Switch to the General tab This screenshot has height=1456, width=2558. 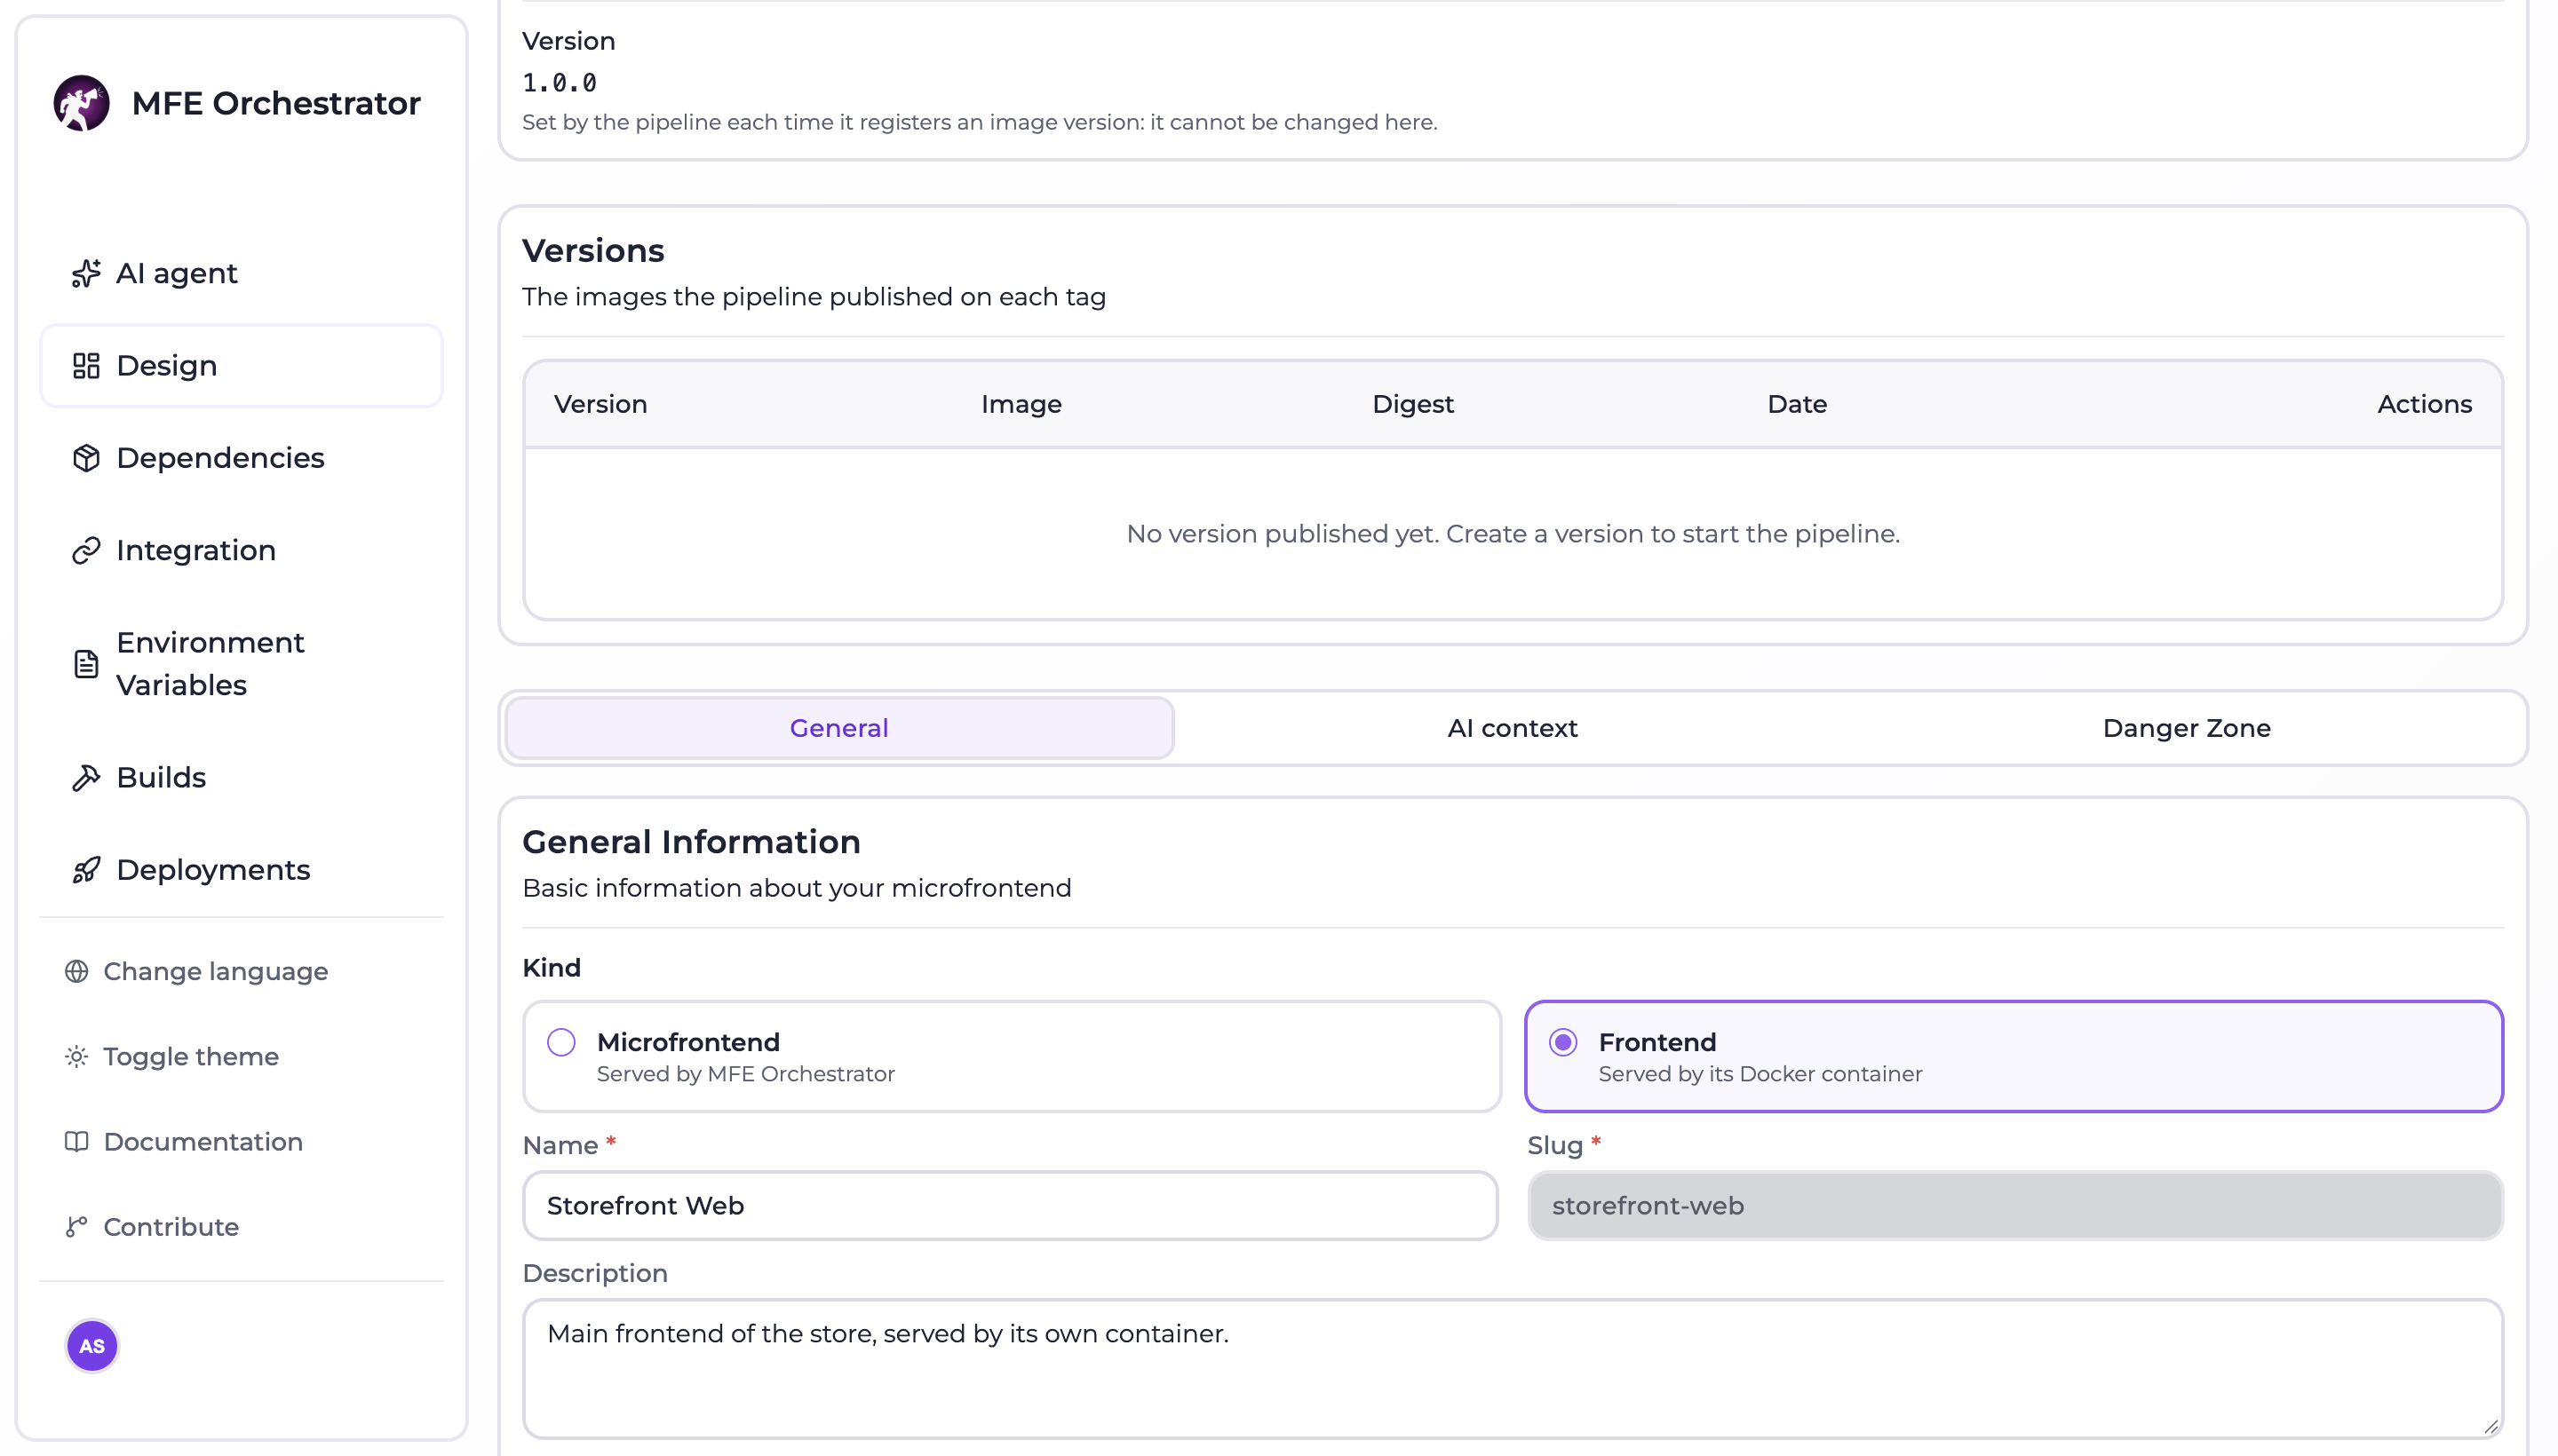click(839, 728)
